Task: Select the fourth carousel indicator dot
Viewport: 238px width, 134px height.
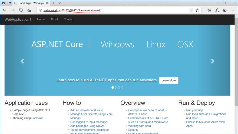Action: tap(122, 88)
